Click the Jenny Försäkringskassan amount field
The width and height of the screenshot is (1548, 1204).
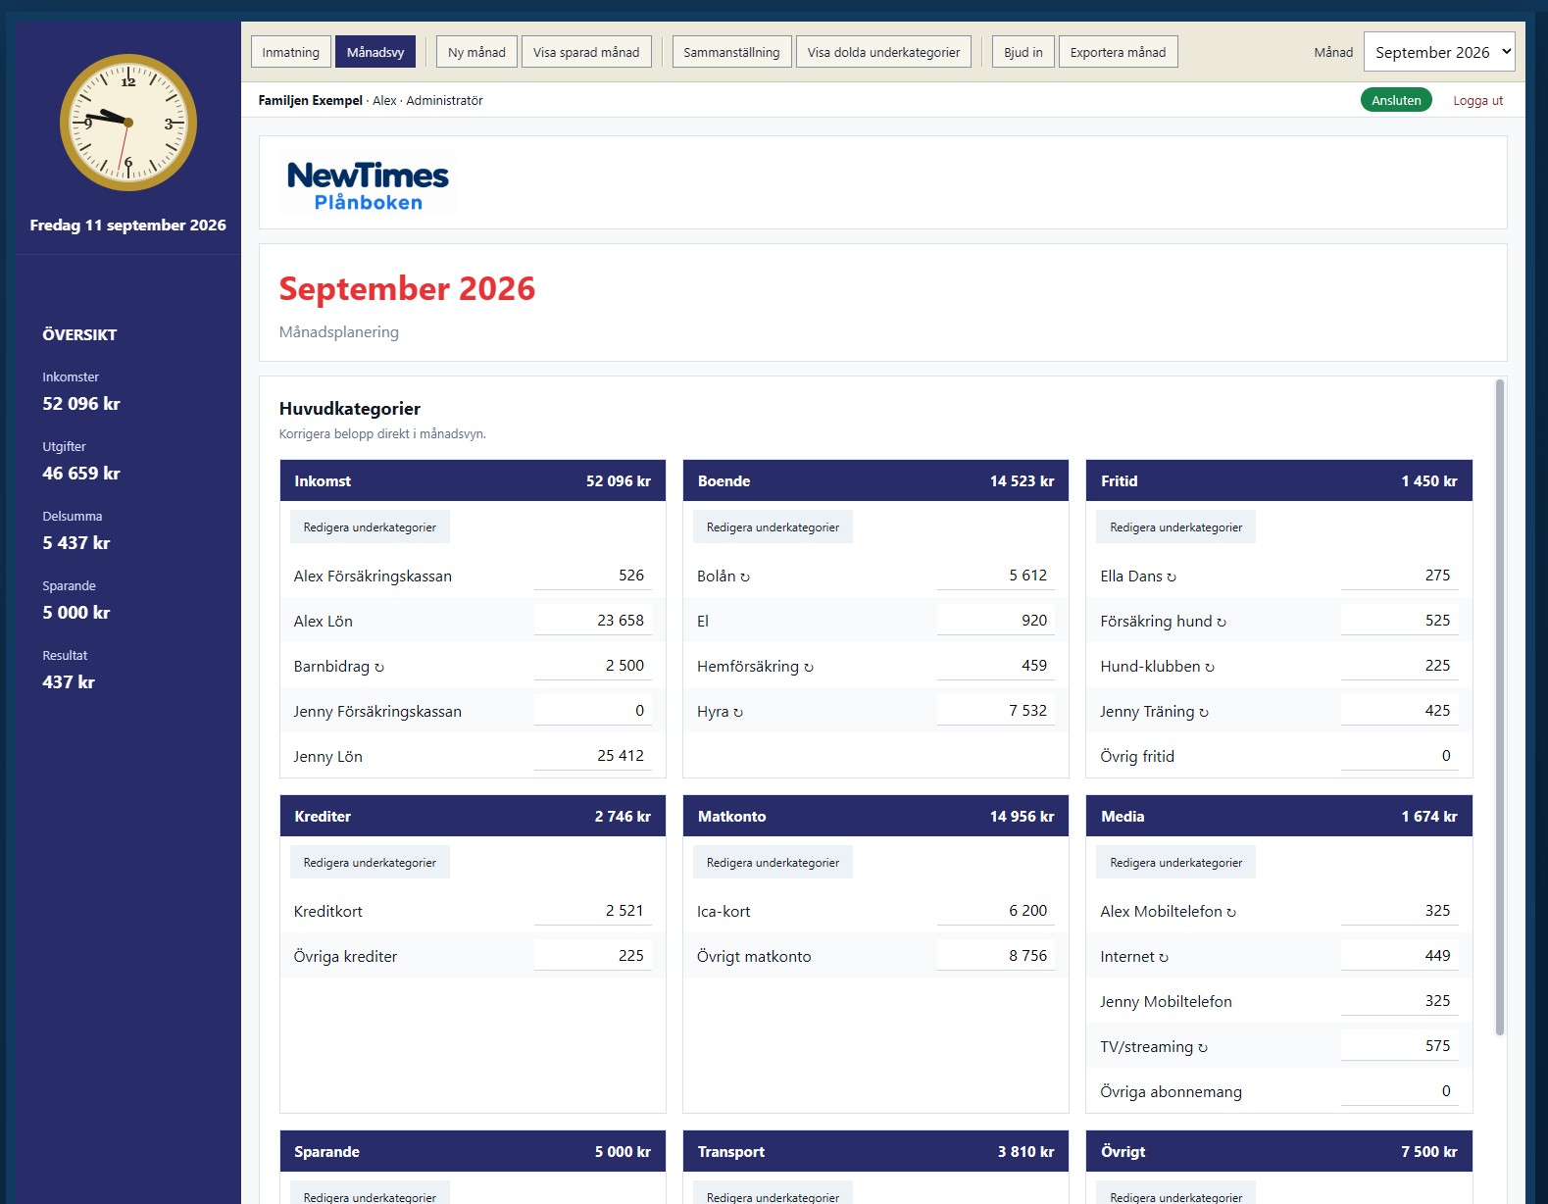click(593, 710)
